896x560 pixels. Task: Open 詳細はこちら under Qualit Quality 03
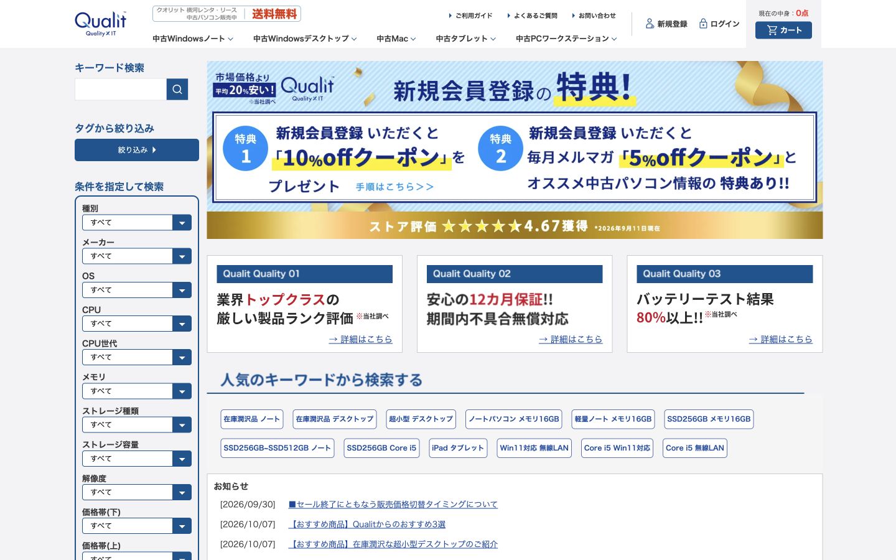coord(781,339)
